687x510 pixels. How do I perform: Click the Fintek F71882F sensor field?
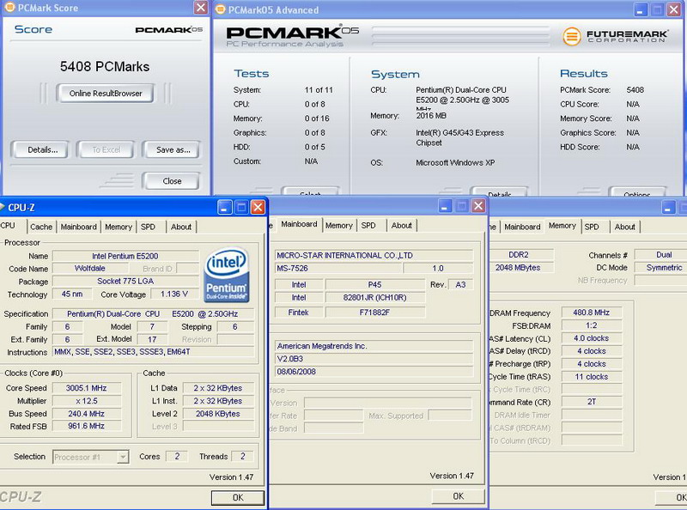point(375,313)
